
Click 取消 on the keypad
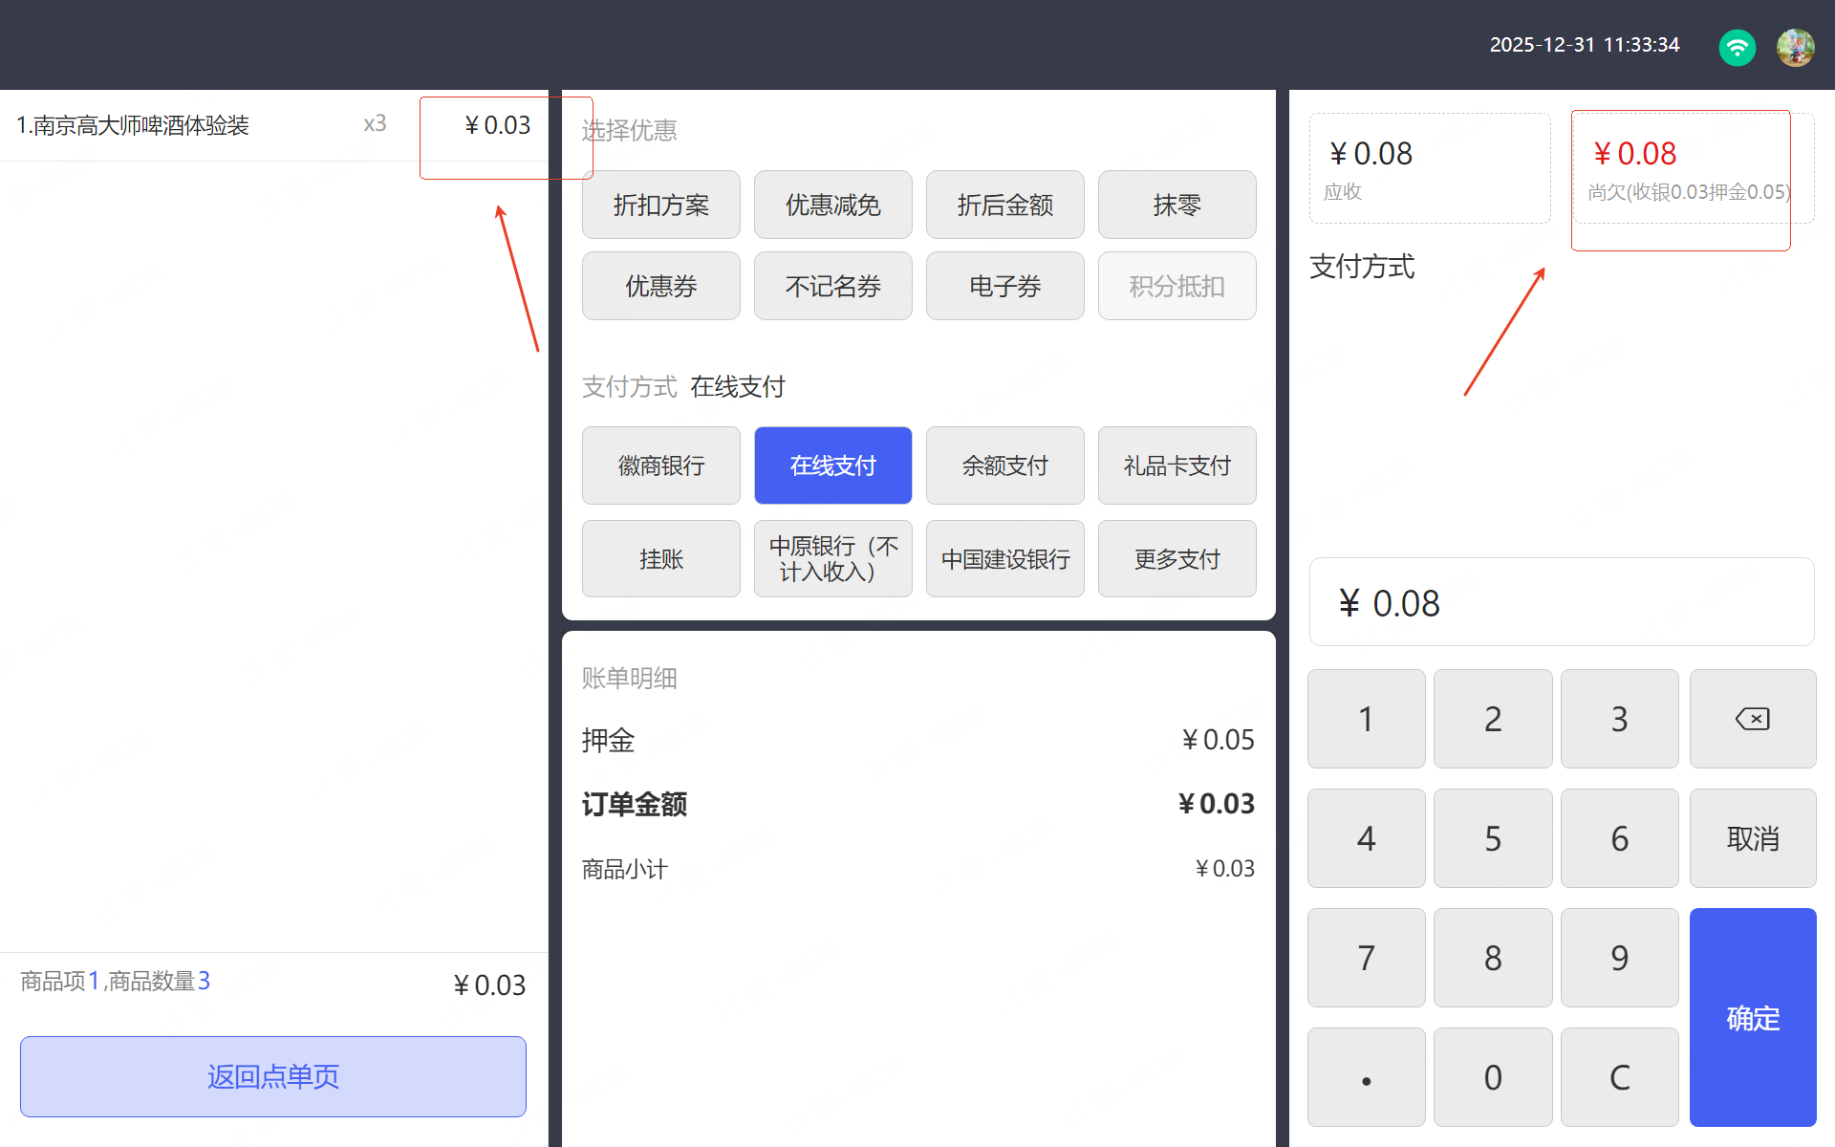point(1752,838)
